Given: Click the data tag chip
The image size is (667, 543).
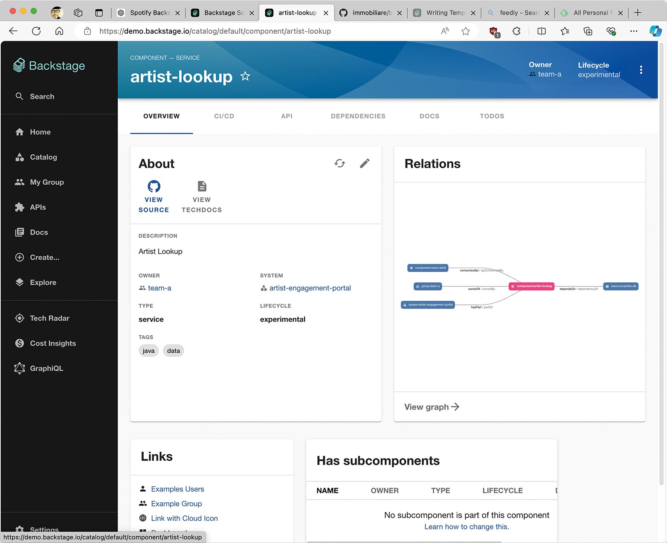Looking at the screenshot, I should (x=173, y=351).
